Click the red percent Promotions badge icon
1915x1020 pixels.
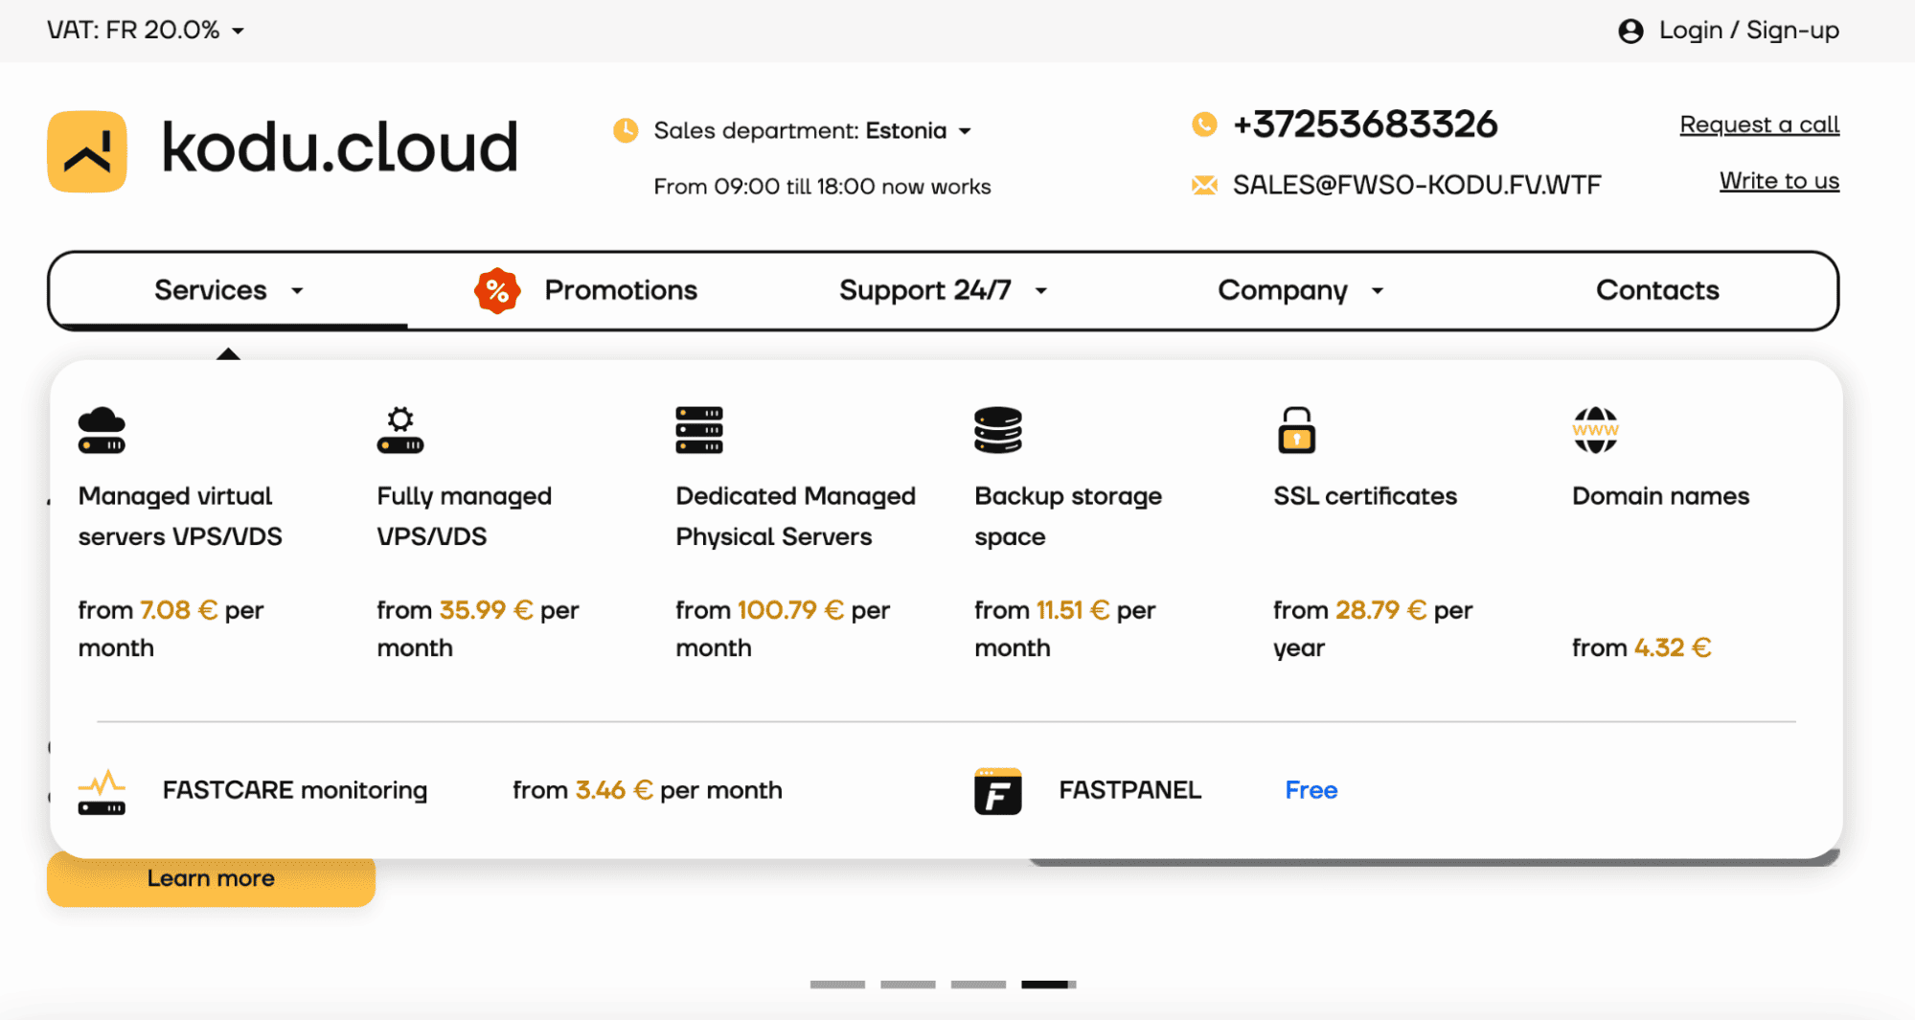pyautogui.click(x=497, y=290)
